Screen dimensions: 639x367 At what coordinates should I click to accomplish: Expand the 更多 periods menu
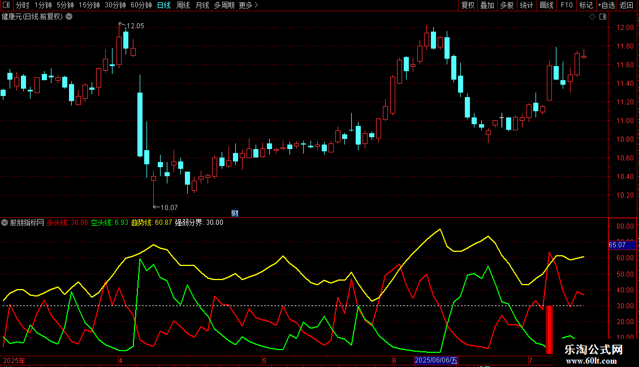(248, 5)
